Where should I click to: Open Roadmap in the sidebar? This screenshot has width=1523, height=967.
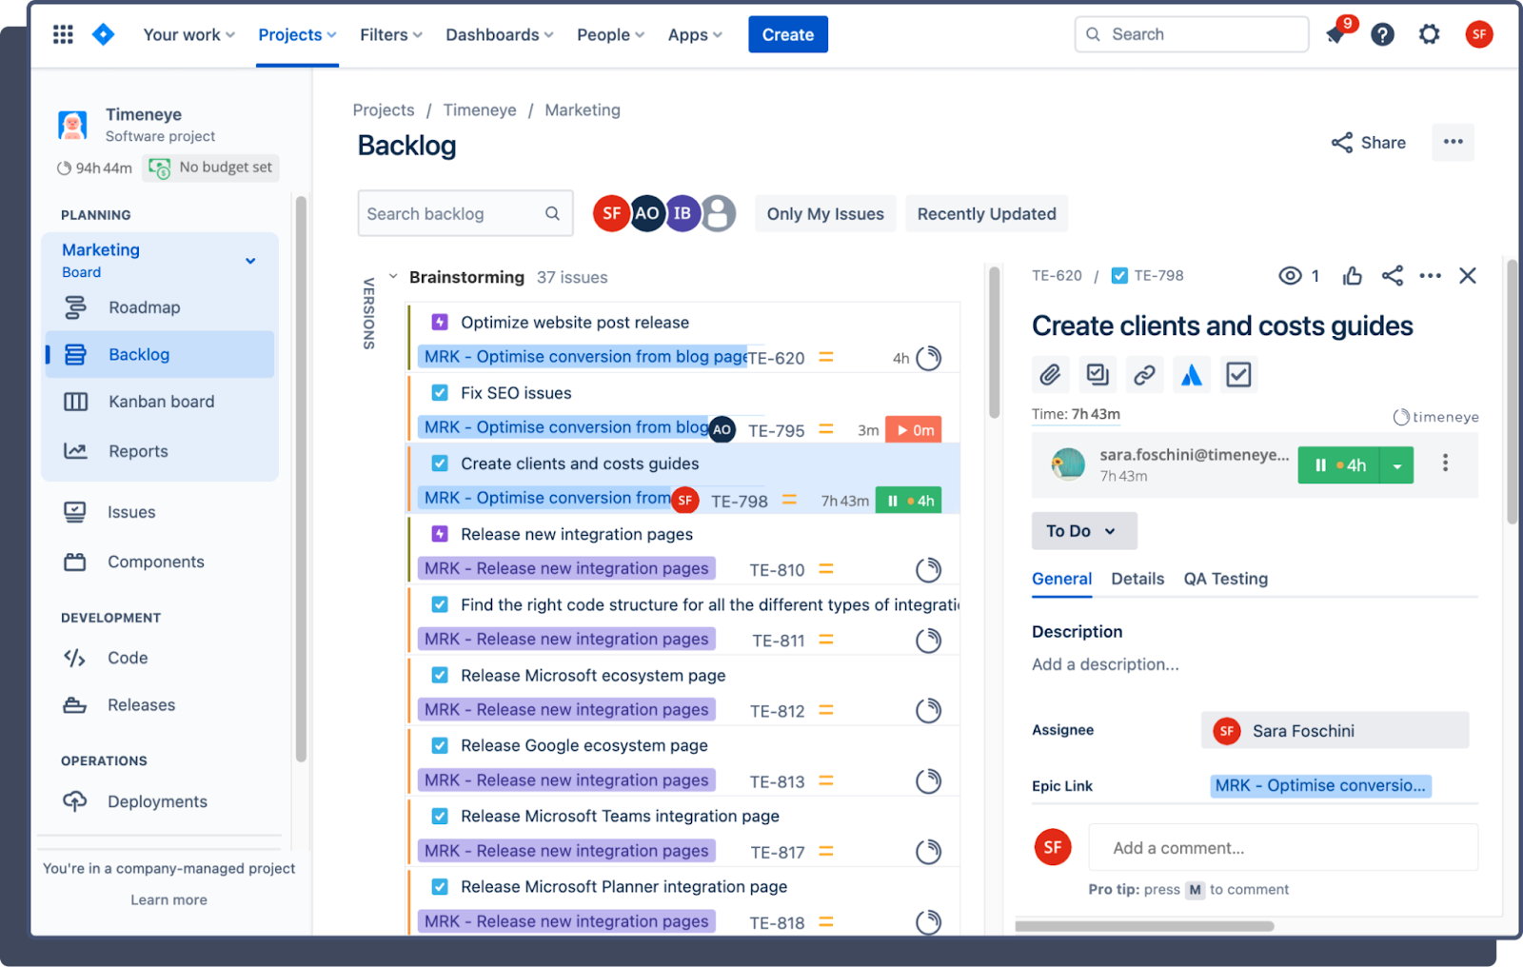pos(160,307)
